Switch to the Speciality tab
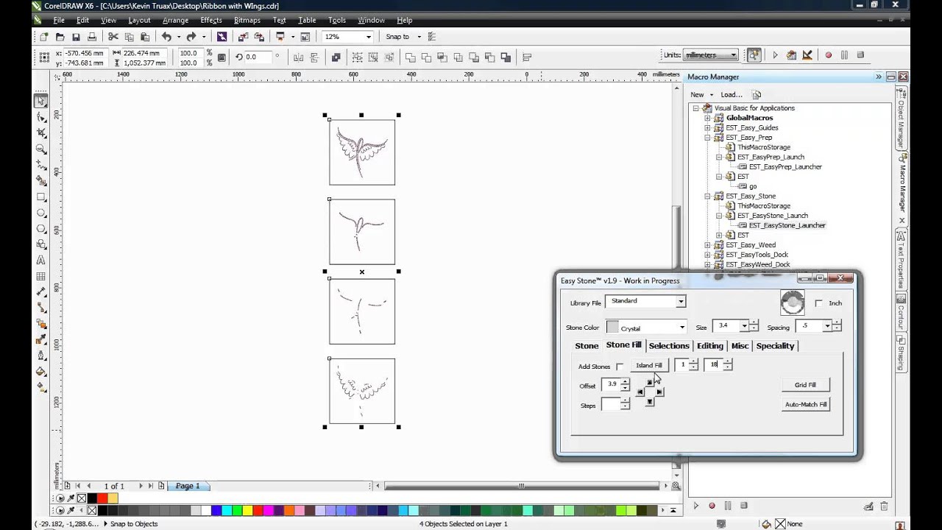Viewport: 942px width, 530px height. click(775, 346)
